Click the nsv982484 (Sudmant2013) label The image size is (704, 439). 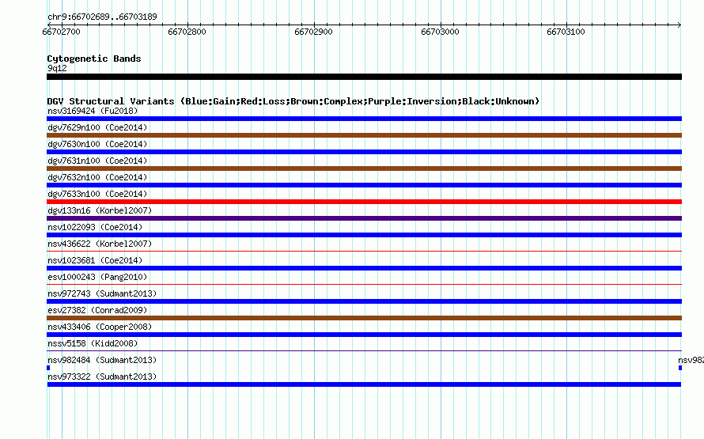(x=102, y=360)
